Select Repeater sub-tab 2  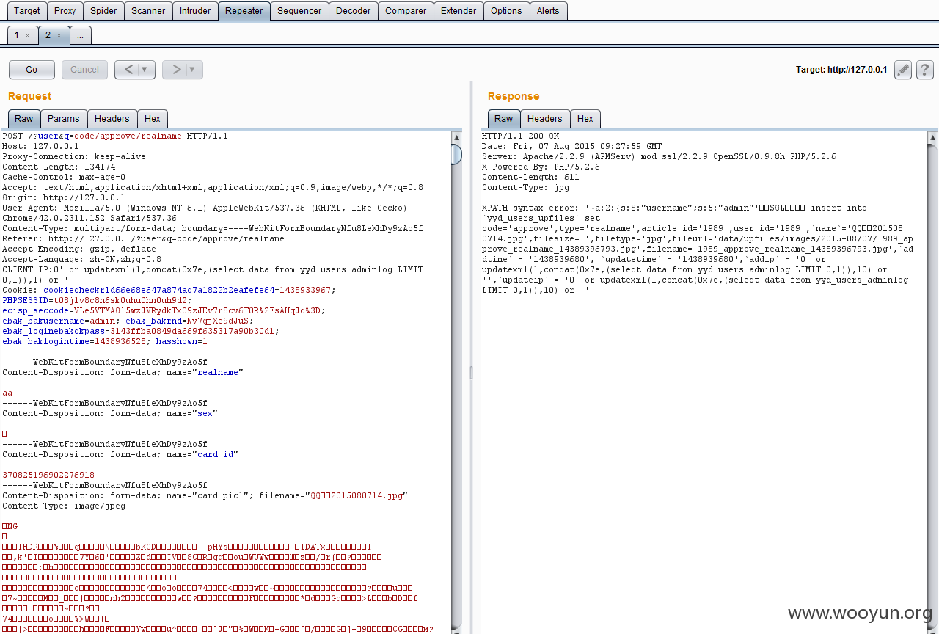click(54, 35)
